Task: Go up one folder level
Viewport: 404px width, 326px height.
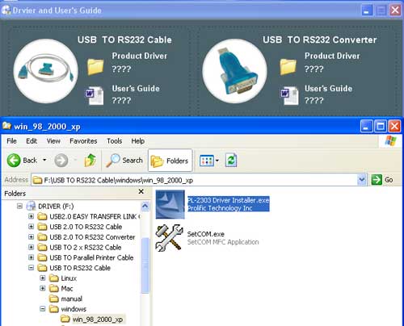Action: click(90, 161)
